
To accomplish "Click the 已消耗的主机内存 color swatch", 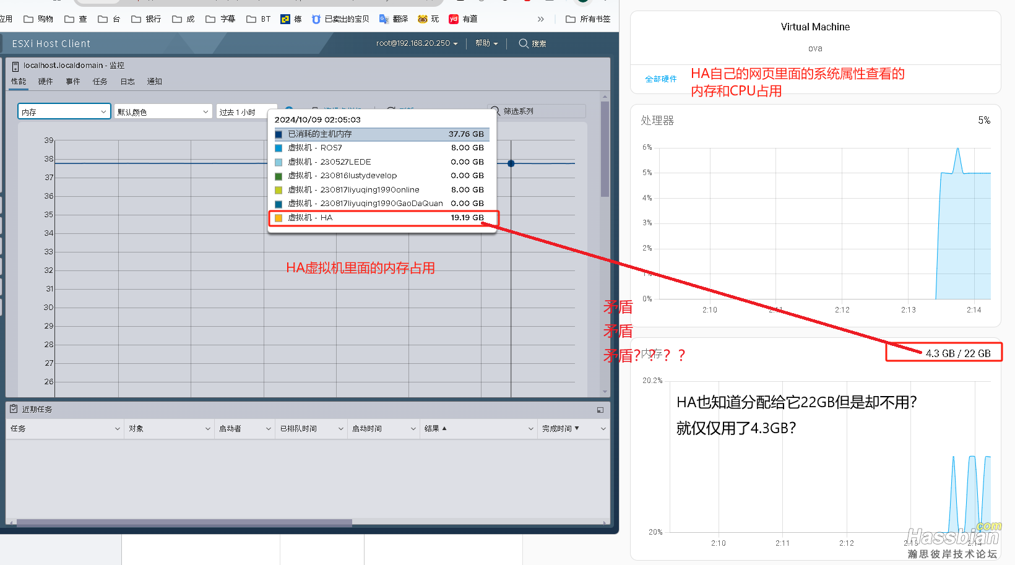I will pyautogui.click(x=279, y=134).
